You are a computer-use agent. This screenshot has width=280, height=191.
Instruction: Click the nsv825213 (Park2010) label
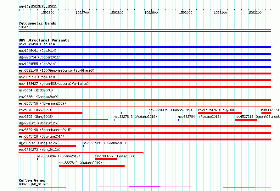[x=38, y=77]
